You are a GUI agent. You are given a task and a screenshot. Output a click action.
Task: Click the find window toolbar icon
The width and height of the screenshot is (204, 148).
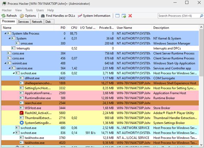pos(117,16)
